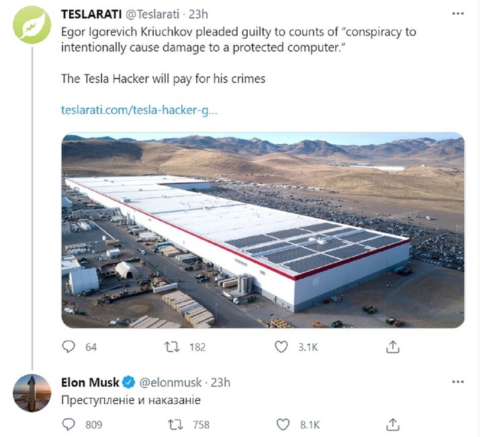The image size is (497, 437).
Task: Retweet the Teslarati tweet
Action: (174, 347)
